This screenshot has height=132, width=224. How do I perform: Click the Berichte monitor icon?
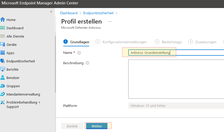coord(3,69)
